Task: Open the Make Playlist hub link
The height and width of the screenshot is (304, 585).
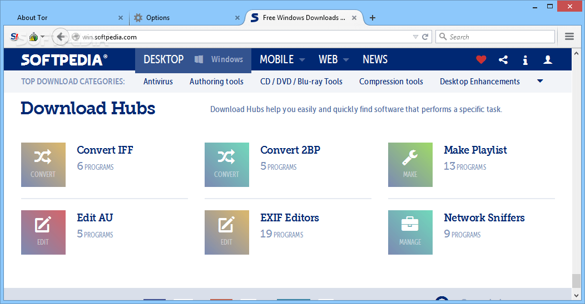Action: click(475, 150)
